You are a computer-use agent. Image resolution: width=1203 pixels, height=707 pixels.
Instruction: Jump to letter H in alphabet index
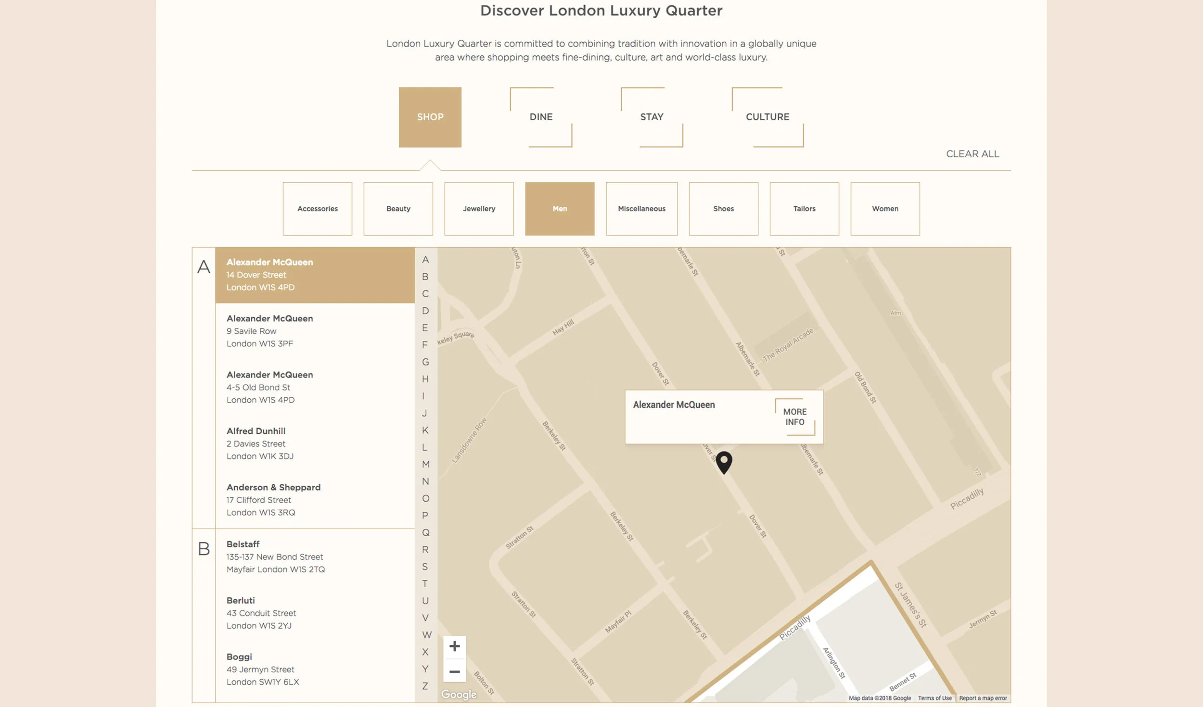pyautogui.click(x=425, y=379)
